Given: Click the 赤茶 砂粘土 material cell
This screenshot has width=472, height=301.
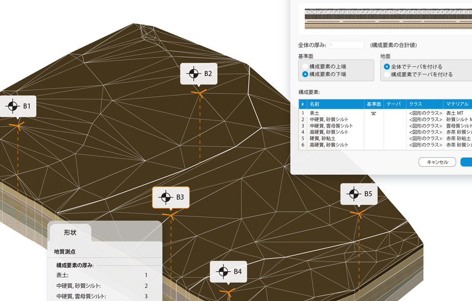Looking at the screenshot, I should [x=459, y=138].
